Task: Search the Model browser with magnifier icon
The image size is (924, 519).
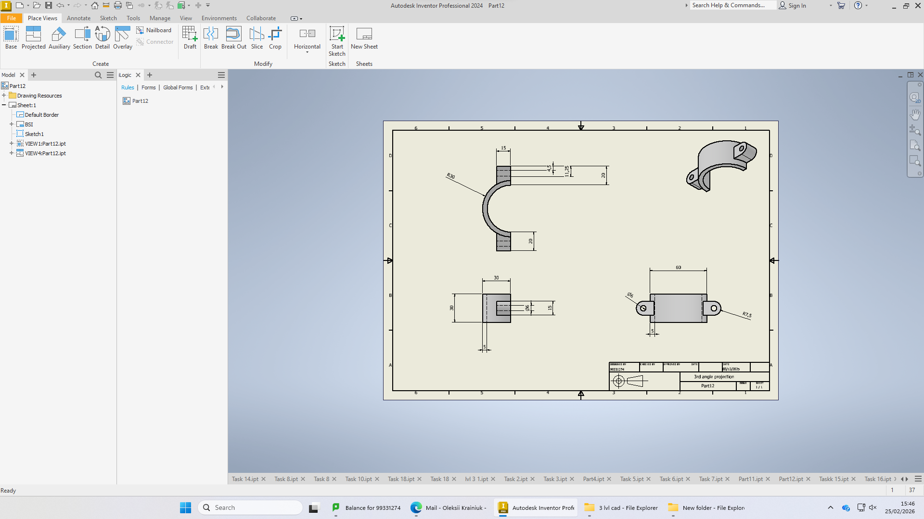Action: [98, 75]
